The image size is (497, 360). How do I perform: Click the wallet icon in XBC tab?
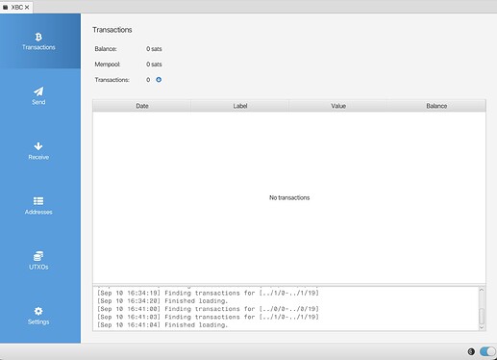(5, 7)
